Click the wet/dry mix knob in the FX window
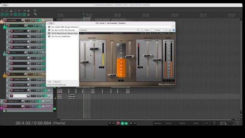Viewport: 245px width, 138px height. pos(170,30)
